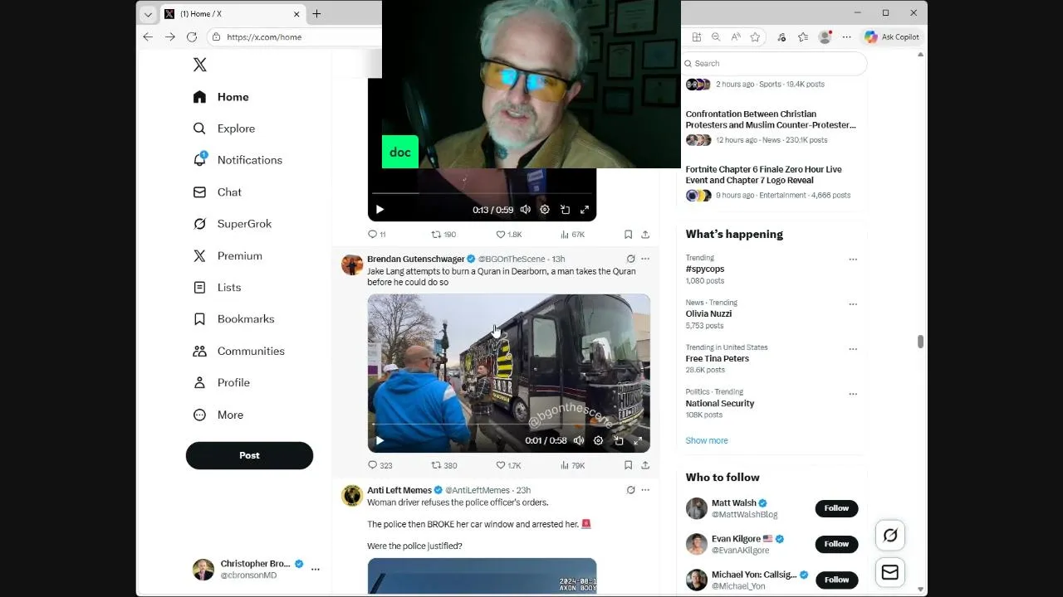Image resolution: width=1063 pixels, height=597 pixels.
Task: Share the top post with 67K views
Action: [645, 235]
